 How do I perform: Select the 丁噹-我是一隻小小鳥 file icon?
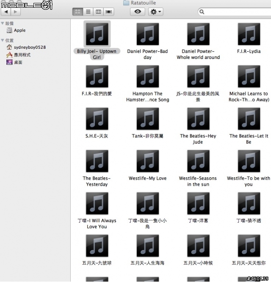tap(148, 203)
